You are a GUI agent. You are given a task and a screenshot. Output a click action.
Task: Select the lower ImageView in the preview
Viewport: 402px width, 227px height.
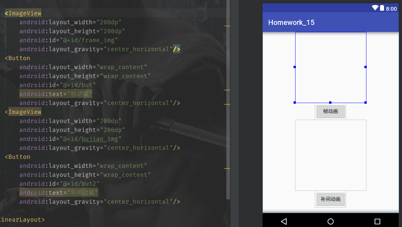[x=330, y=155]
